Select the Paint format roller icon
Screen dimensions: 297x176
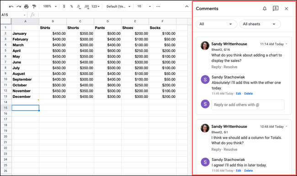[x=34, y=6]
